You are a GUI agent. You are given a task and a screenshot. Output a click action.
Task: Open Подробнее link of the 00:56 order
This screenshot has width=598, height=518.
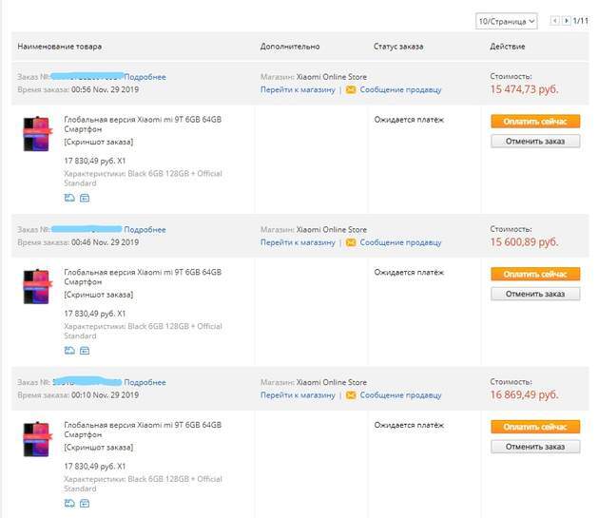[145, 77]
